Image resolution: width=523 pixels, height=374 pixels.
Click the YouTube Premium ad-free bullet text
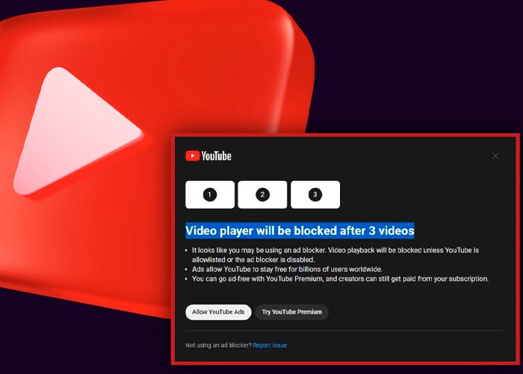pyautogui.click(x=340, y=279)
